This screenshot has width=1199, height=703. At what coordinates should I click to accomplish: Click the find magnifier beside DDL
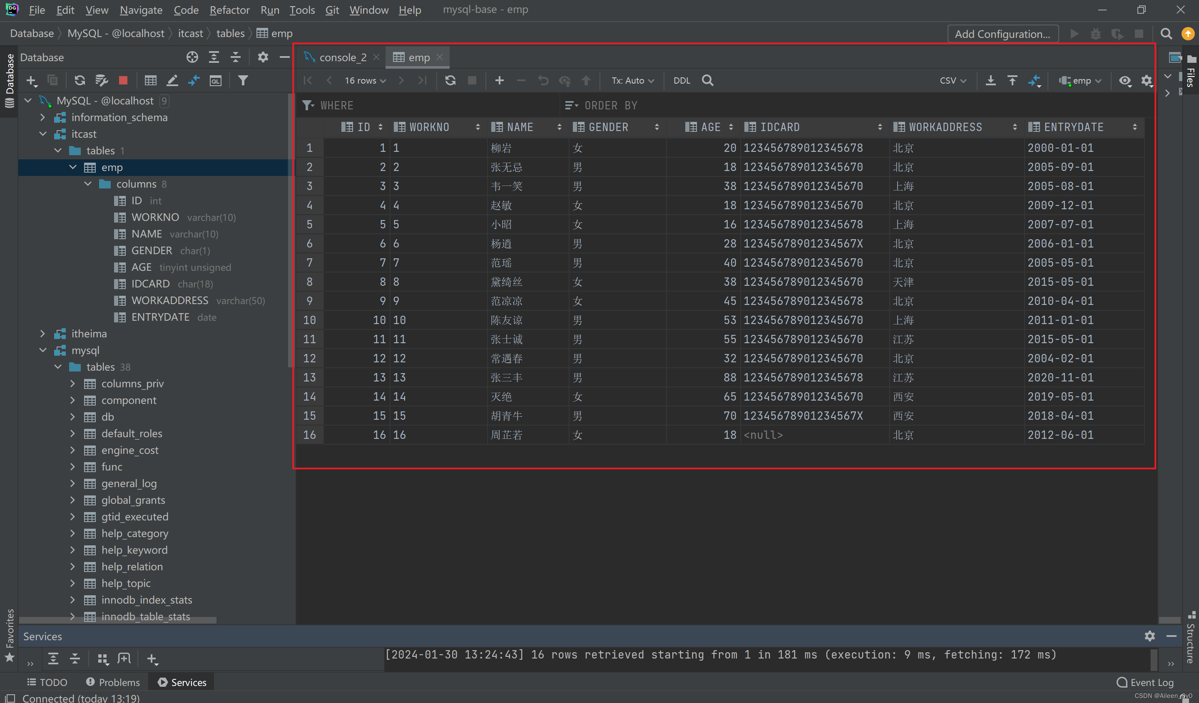coord(707,80)
